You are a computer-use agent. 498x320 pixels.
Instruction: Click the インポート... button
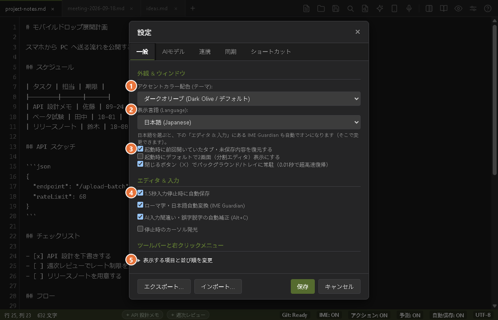(218, 287)
